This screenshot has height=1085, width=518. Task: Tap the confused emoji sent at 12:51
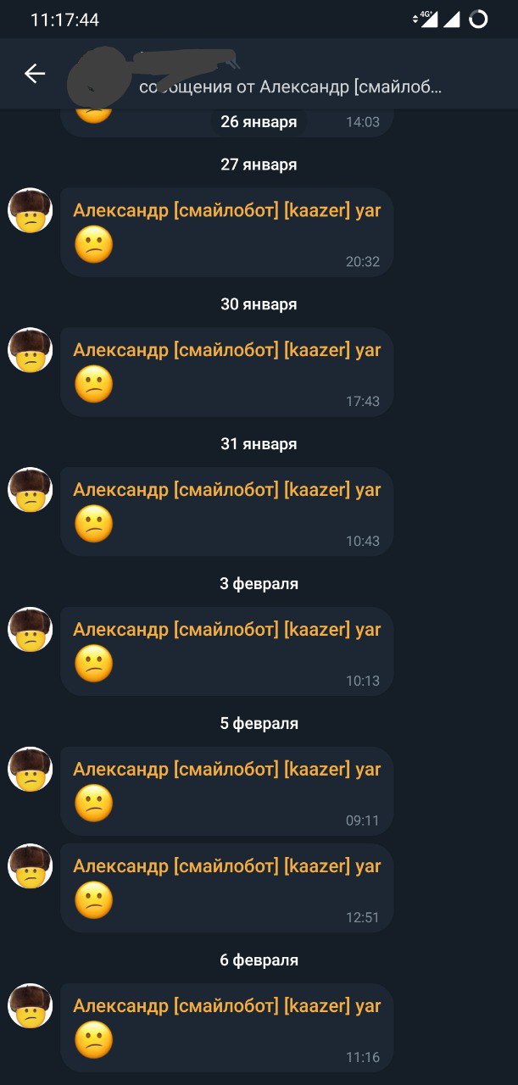coord(93,901)
